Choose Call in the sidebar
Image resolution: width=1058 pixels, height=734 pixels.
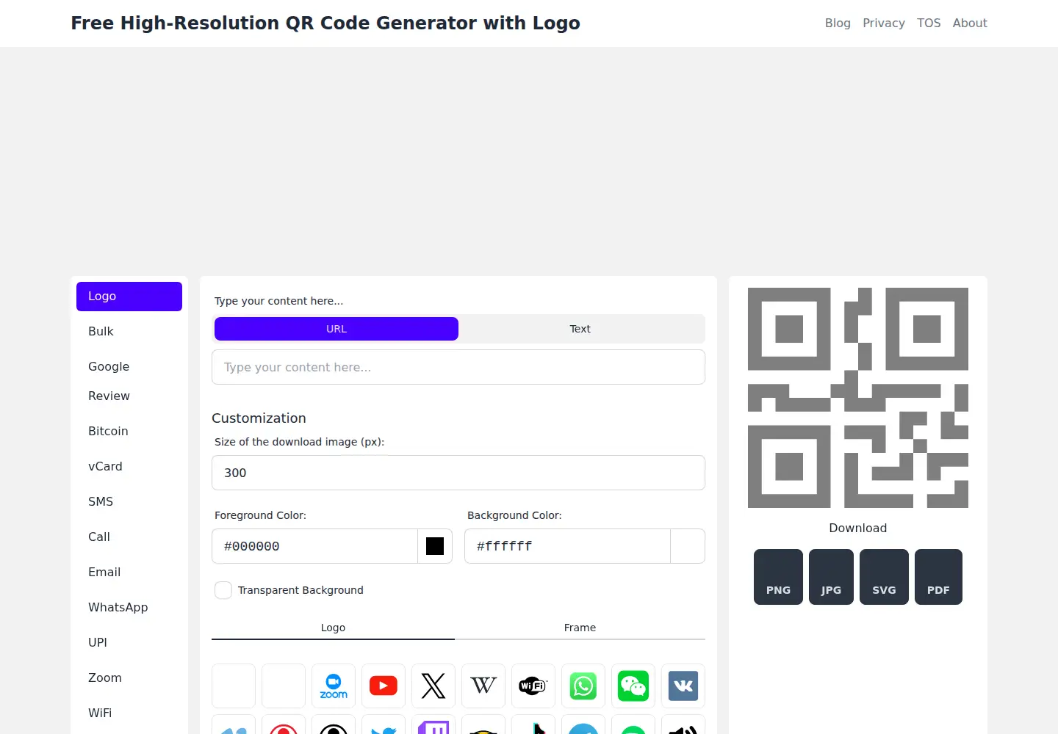coord(129,537)
